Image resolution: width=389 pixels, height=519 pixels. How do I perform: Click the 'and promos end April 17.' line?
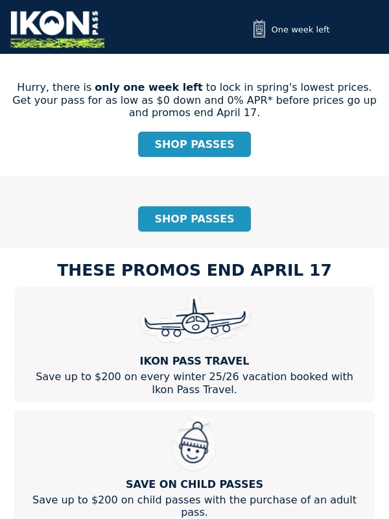[x=194, y=113]
